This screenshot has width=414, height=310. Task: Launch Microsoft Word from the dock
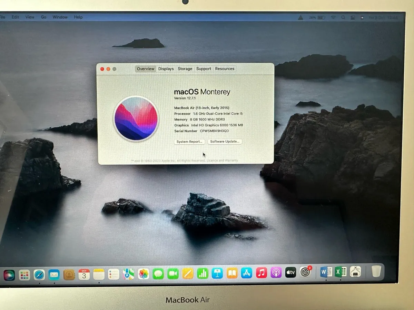[x=326, y=272]
